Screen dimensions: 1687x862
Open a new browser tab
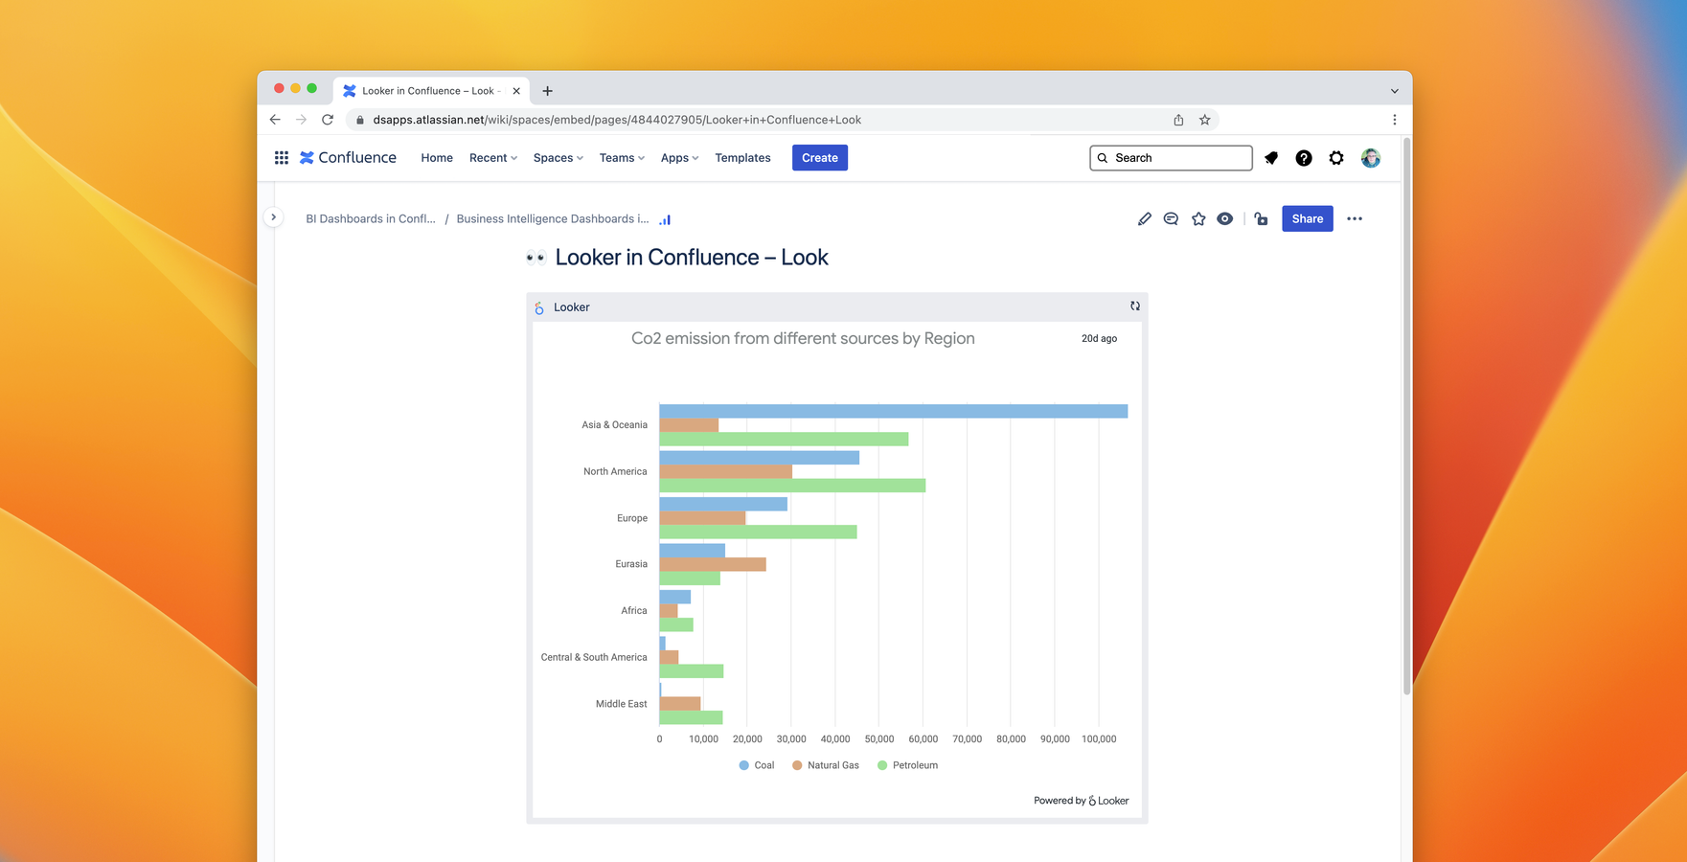(548, 91)
